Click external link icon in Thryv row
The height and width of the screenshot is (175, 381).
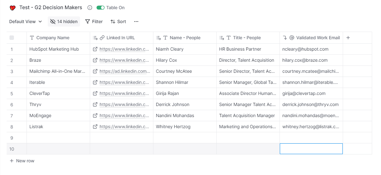(x=95, y=105)
